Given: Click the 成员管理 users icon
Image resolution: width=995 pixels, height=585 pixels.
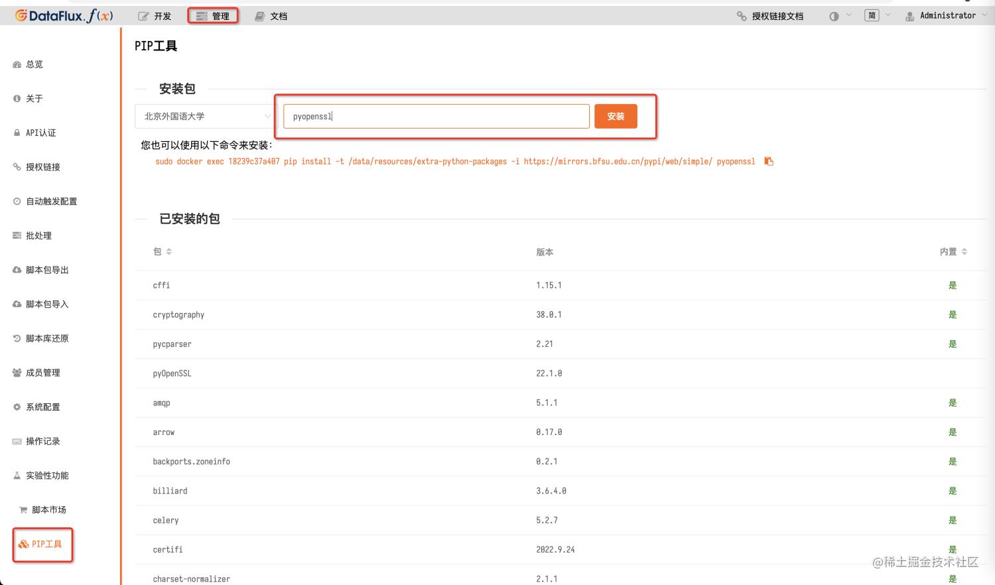Looking at the screenshot, I should point(17,373).
